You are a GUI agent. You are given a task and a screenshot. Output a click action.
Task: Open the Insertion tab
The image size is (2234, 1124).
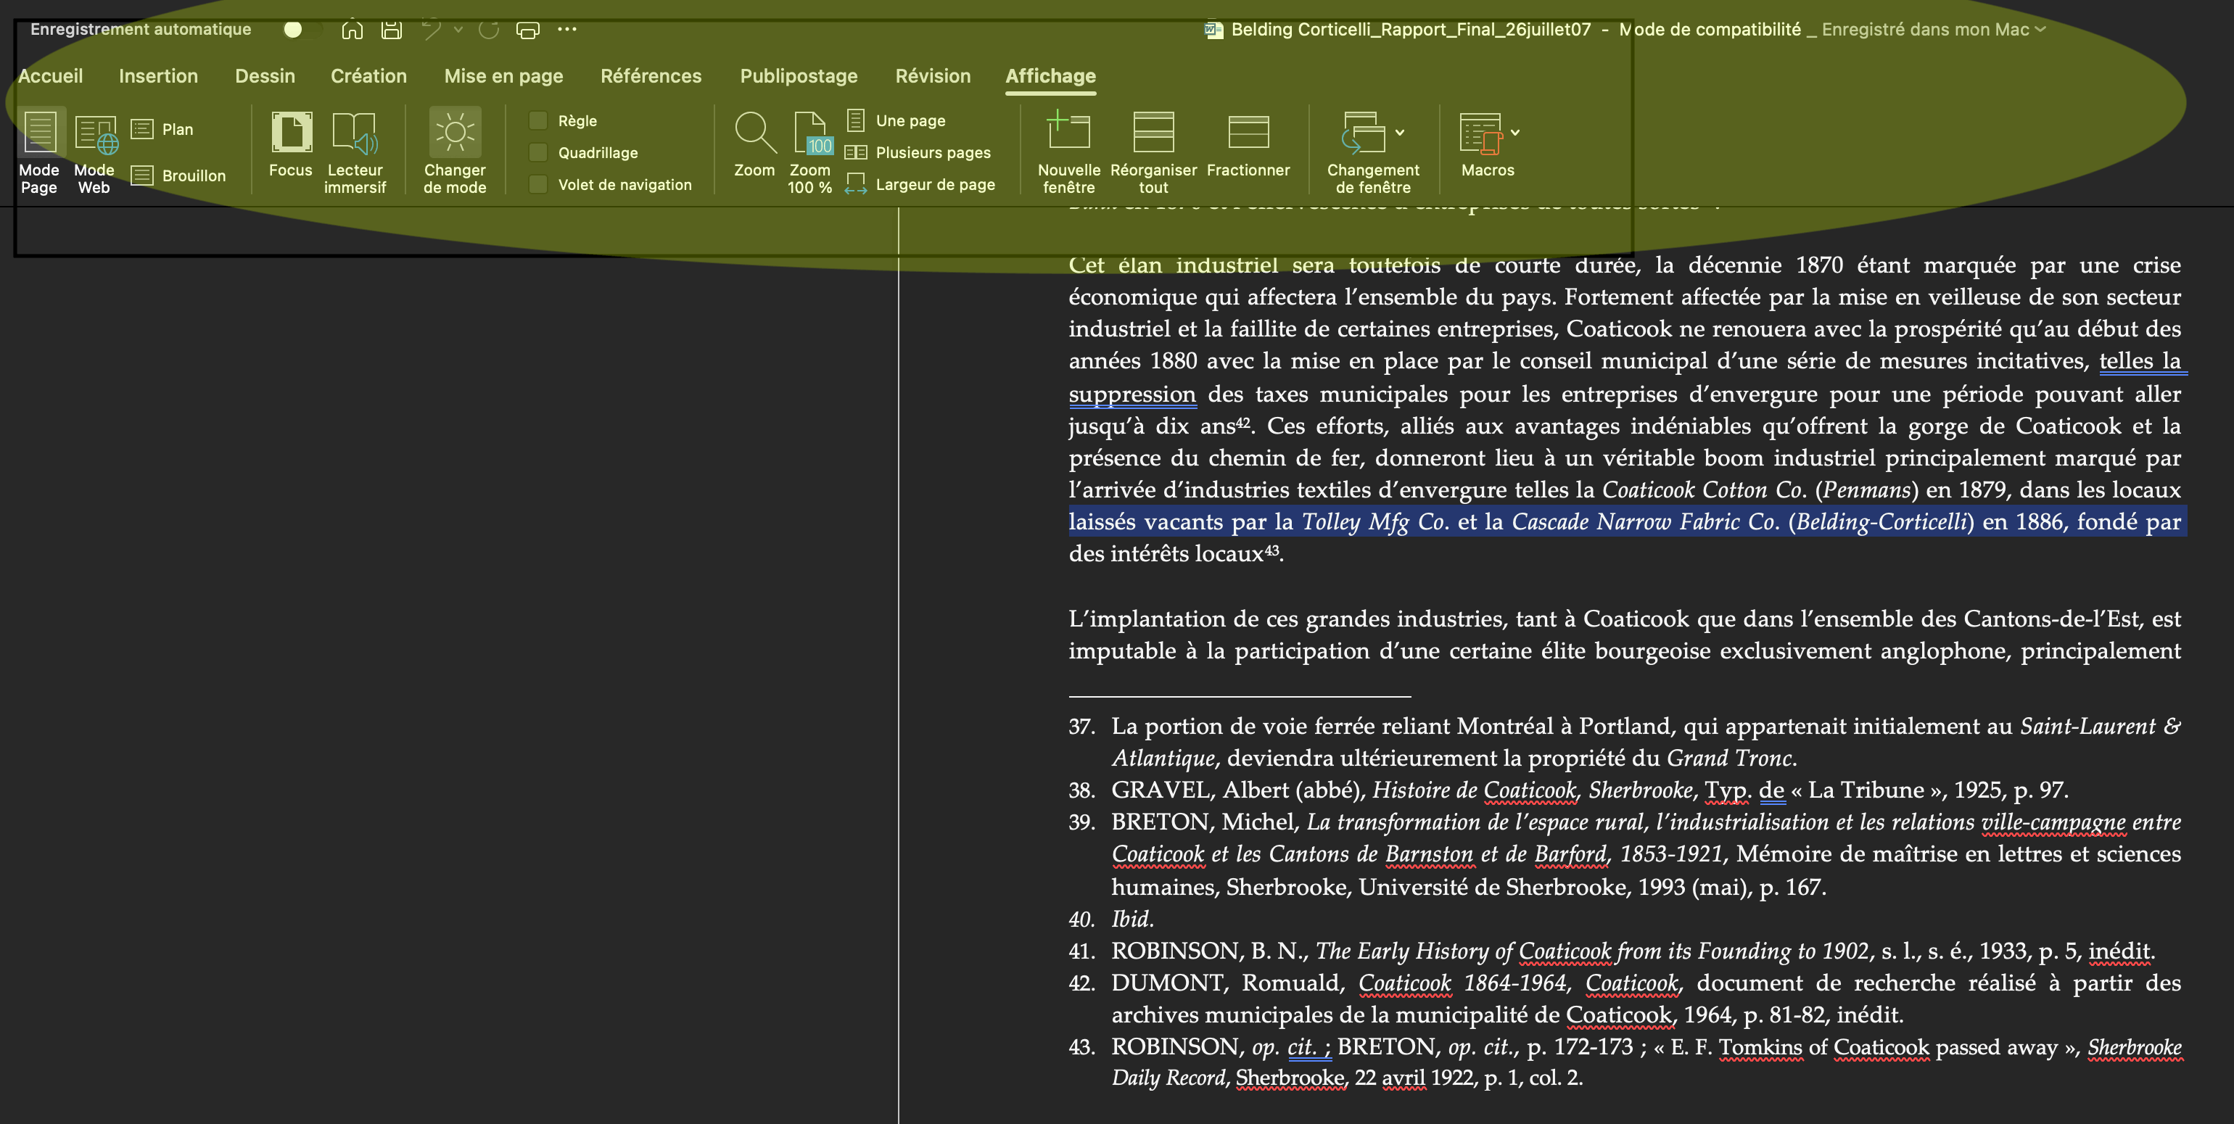tap(159, 76)
